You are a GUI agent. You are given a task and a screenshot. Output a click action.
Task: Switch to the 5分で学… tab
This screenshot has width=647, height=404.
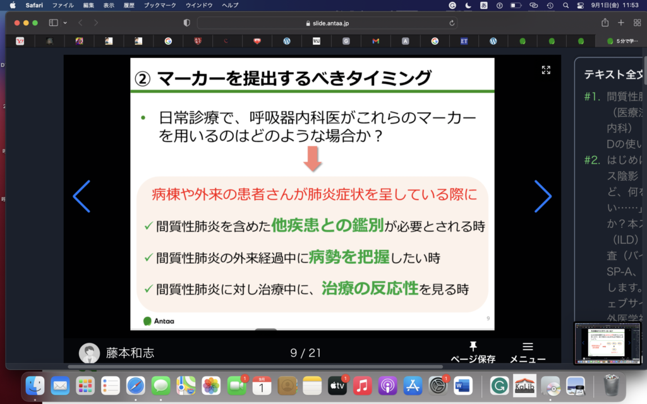coord(622,41)
